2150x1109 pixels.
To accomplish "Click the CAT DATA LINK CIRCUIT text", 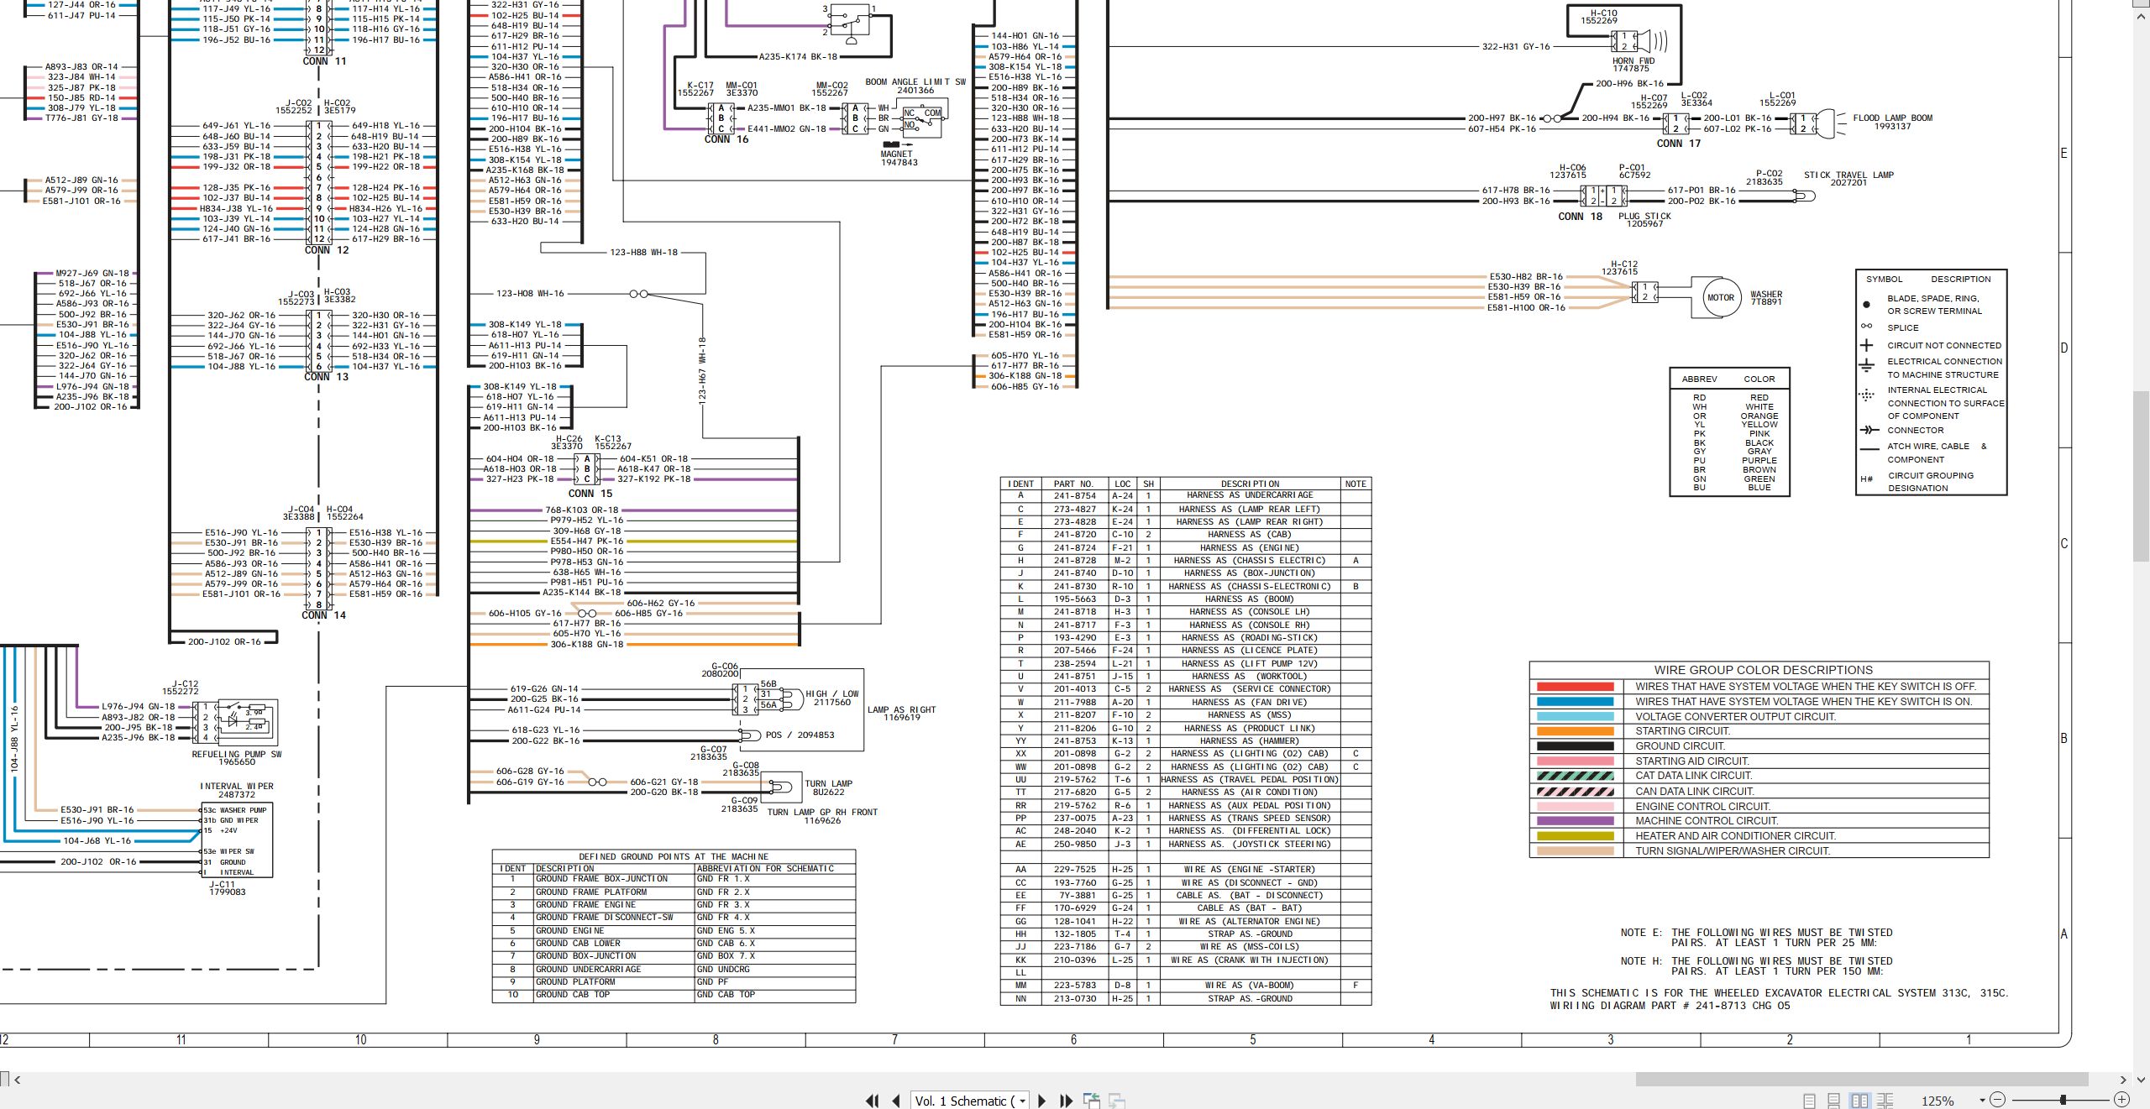I will pyautogui.click(x=1693, y=776).
